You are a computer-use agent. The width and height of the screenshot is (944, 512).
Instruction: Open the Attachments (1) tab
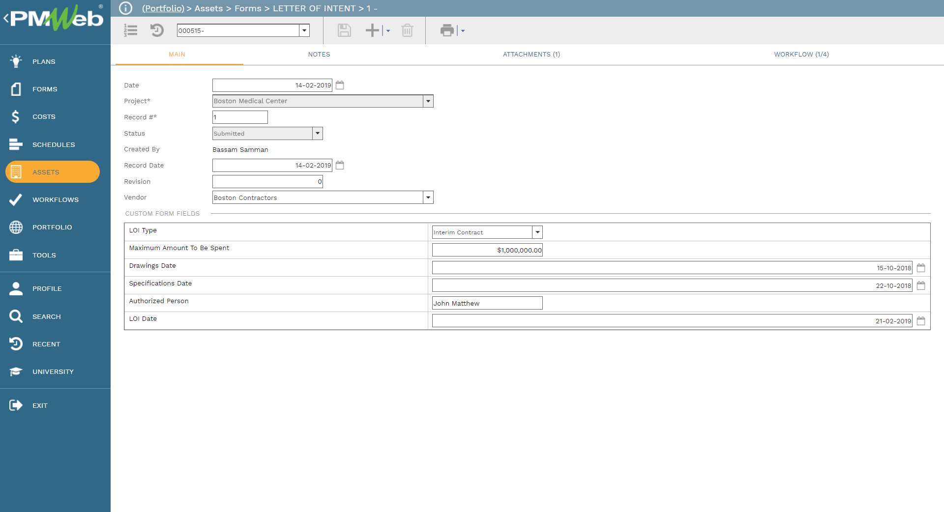(531, 55)
